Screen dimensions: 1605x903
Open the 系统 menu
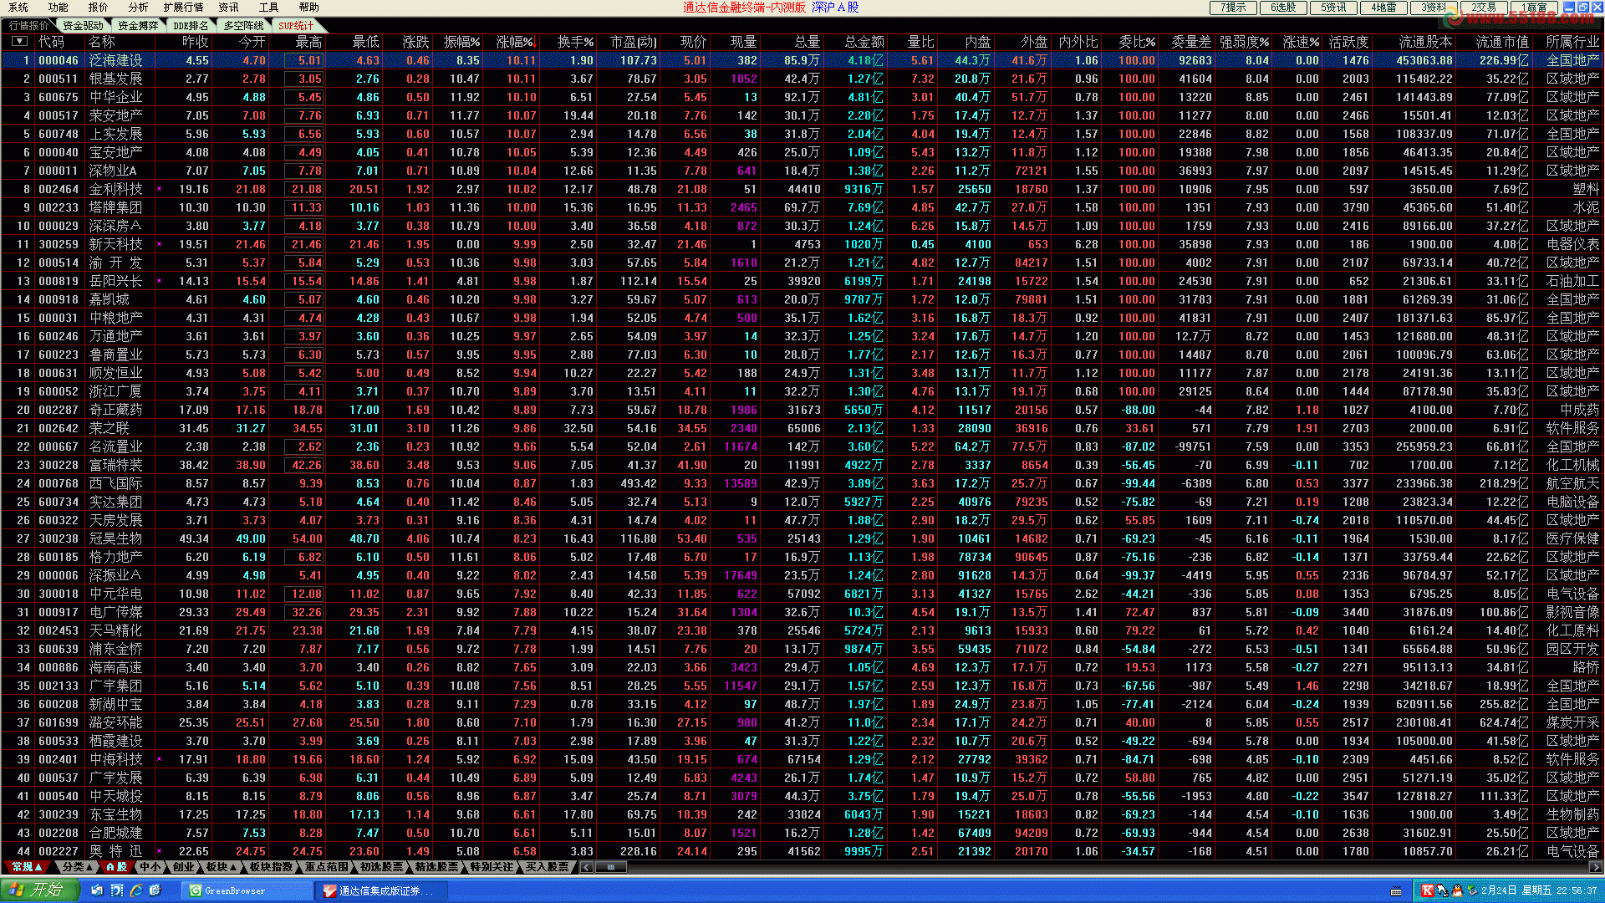18,8
